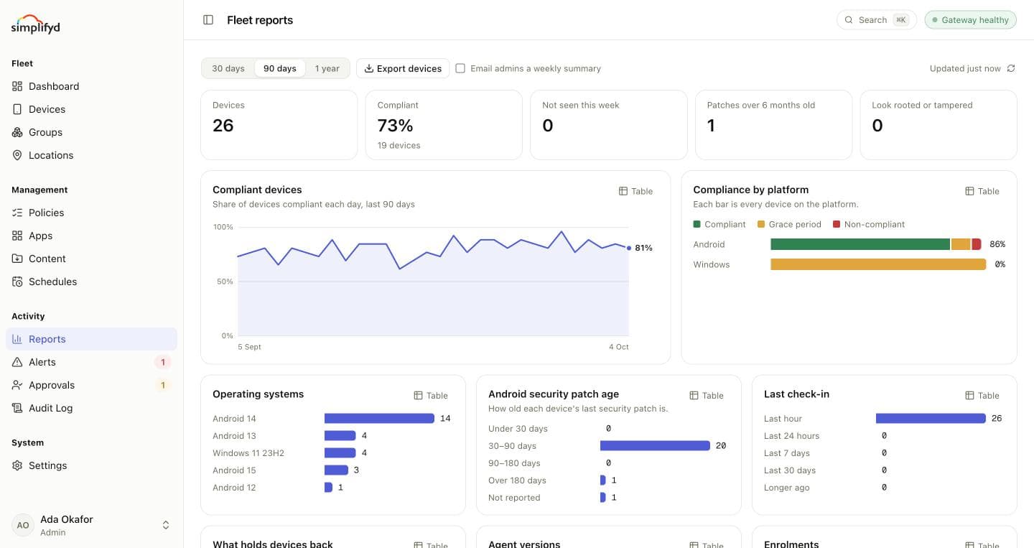Click the Approvals person-check icon
This screenshot has width=1034, height=548.
click(17, 385)
